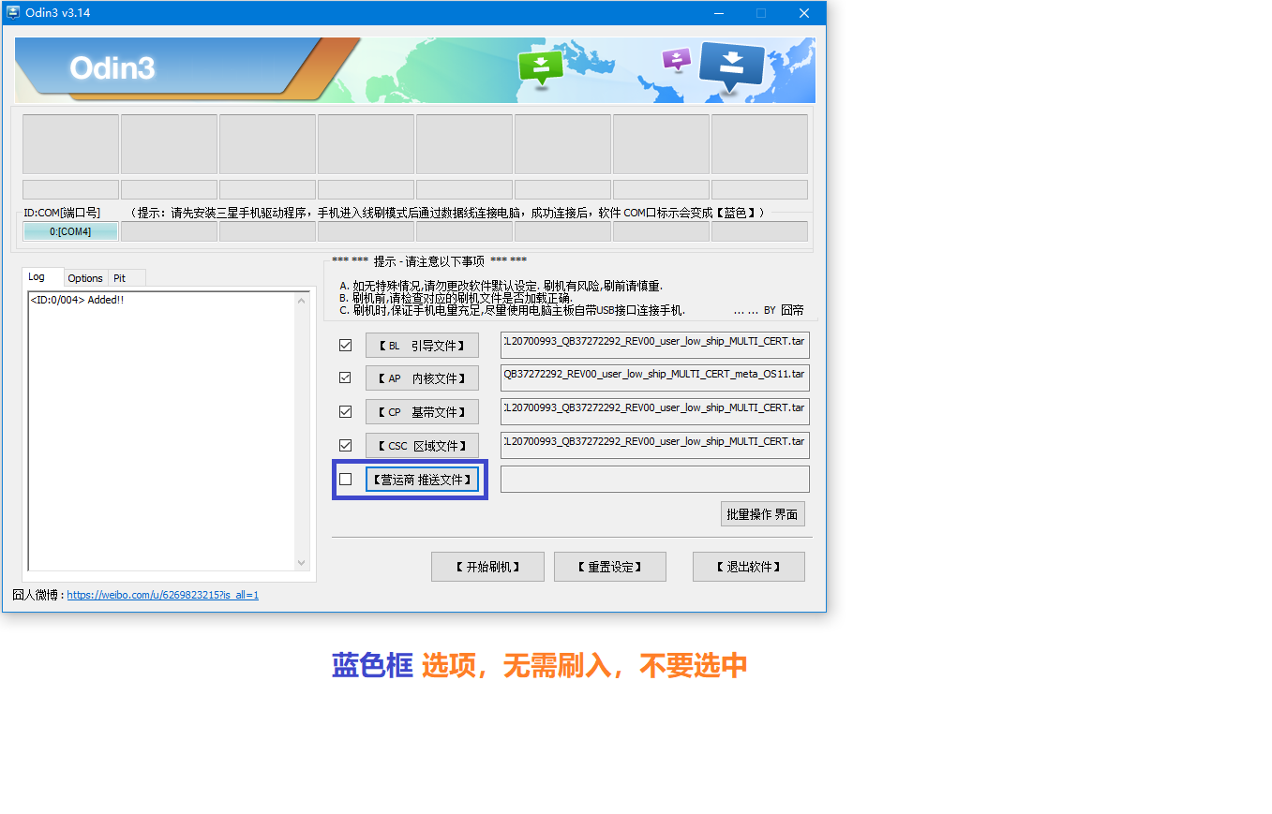Uncheck the AP 内核文件 checkbox

tap(345, 377)
